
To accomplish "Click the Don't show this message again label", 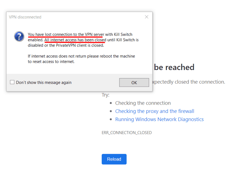I will tap(44, 82).
